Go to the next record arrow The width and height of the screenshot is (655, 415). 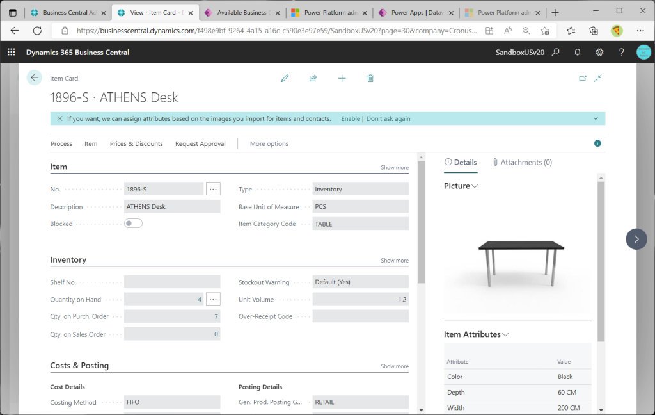click(636, 239)
